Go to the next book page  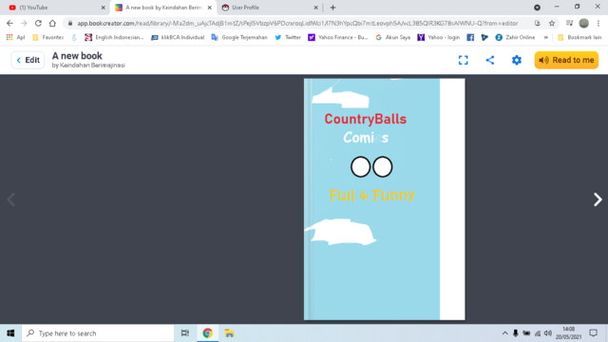point(598,199)
